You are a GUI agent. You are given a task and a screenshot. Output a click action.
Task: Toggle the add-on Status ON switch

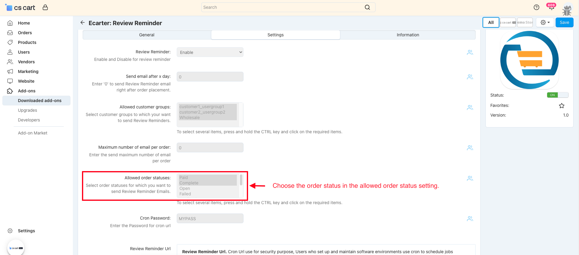click(557, 95)
